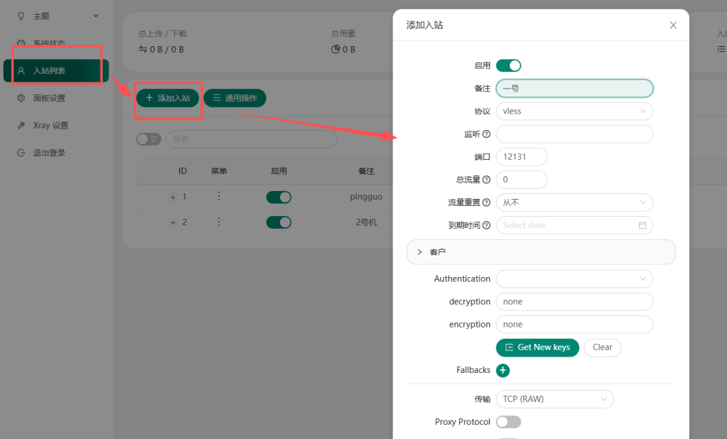Click the Xray 设置 sidebar icon
727x439 pixels.
pyautogui.click(x=22, y=124)
